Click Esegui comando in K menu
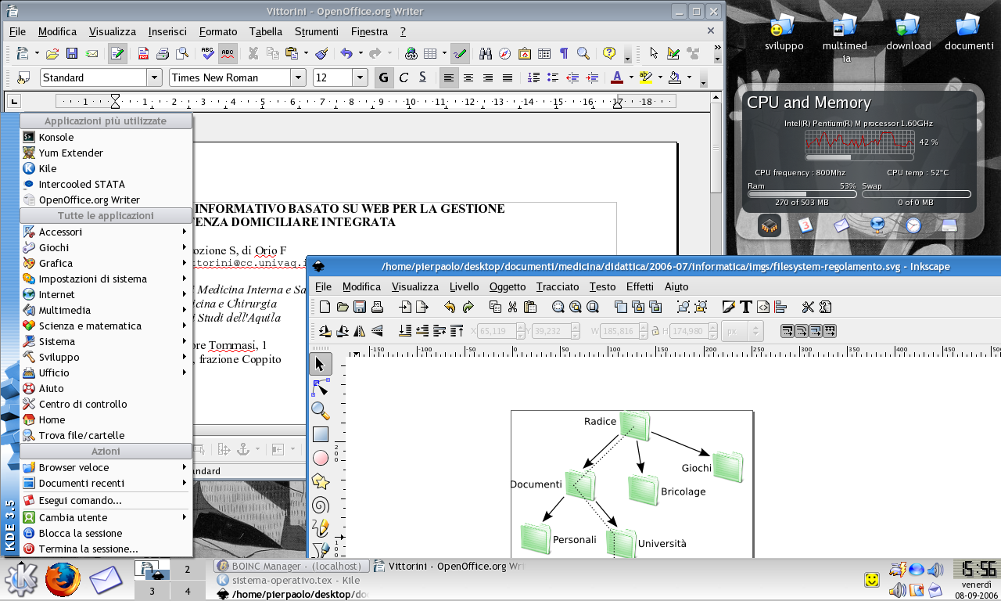This screenshot has width=1001, height=601. tap(106, 500)
